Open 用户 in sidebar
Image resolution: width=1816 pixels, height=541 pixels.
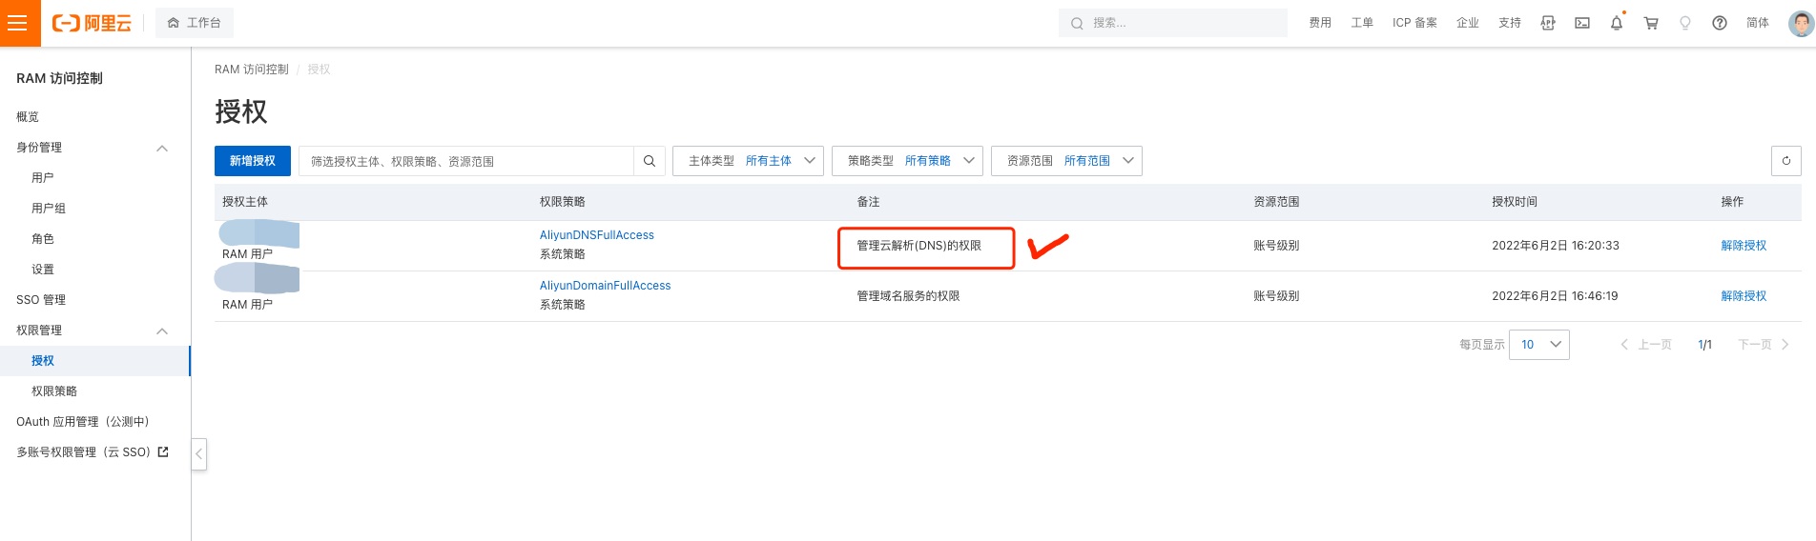tap(43, 177)
